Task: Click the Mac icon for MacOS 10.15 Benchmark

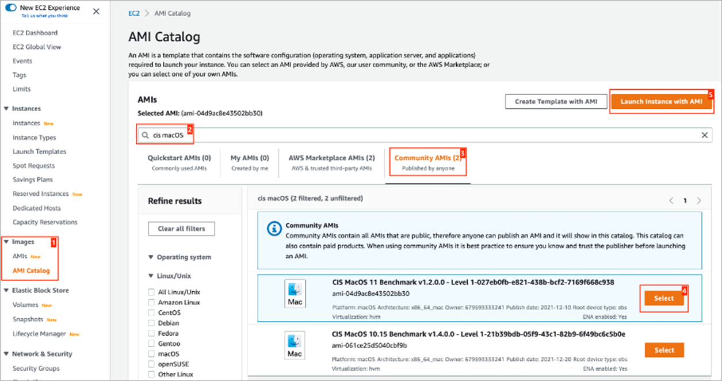Action: (295, 345)
